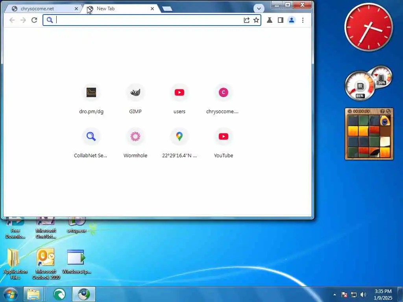Solve or shuffle puzzle icon
Viewport: 403px width, 302px height.
[x=388, y=111]
